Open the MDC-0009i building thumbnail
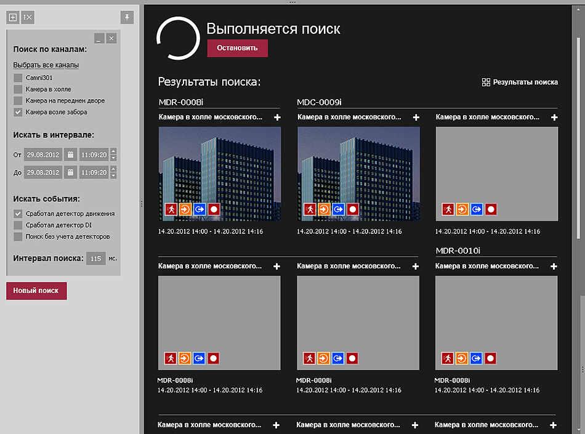The width and height of the screenshot is (585, 434). click(x=358, y=174)
